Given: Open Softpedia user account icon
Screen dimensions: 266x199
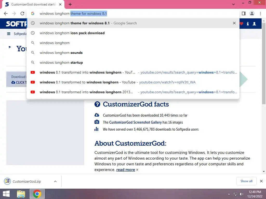Looking at the screenshot, I should (x=254, y=24).
